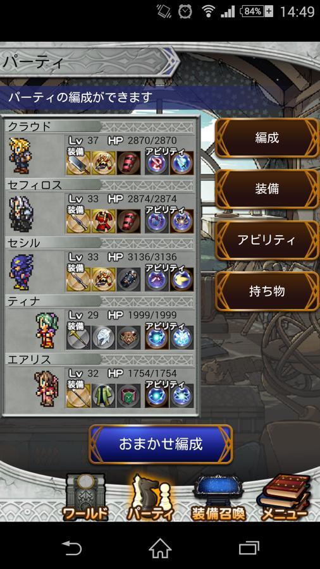Tap the おまかせ編成 auto-formation button

pos(161,444)
